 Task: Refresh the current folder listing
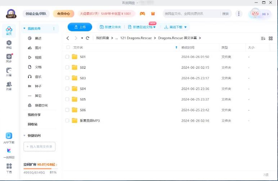pos(88,38)
